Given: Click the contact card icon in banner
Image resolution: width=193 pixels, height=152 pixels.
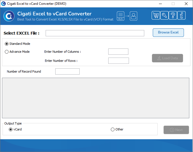Looking at the screenshot, I should (x=133, y=16).
